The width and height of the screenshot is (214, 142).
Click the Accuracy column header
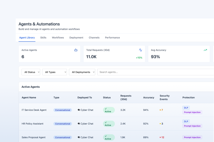(149, 97)
